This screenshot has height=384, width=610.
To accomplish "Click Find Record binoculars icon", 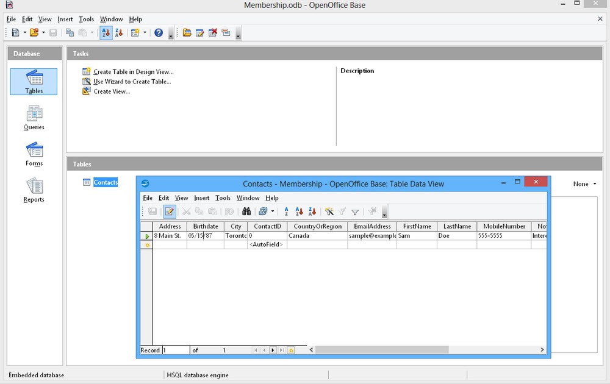I will 246,212.
